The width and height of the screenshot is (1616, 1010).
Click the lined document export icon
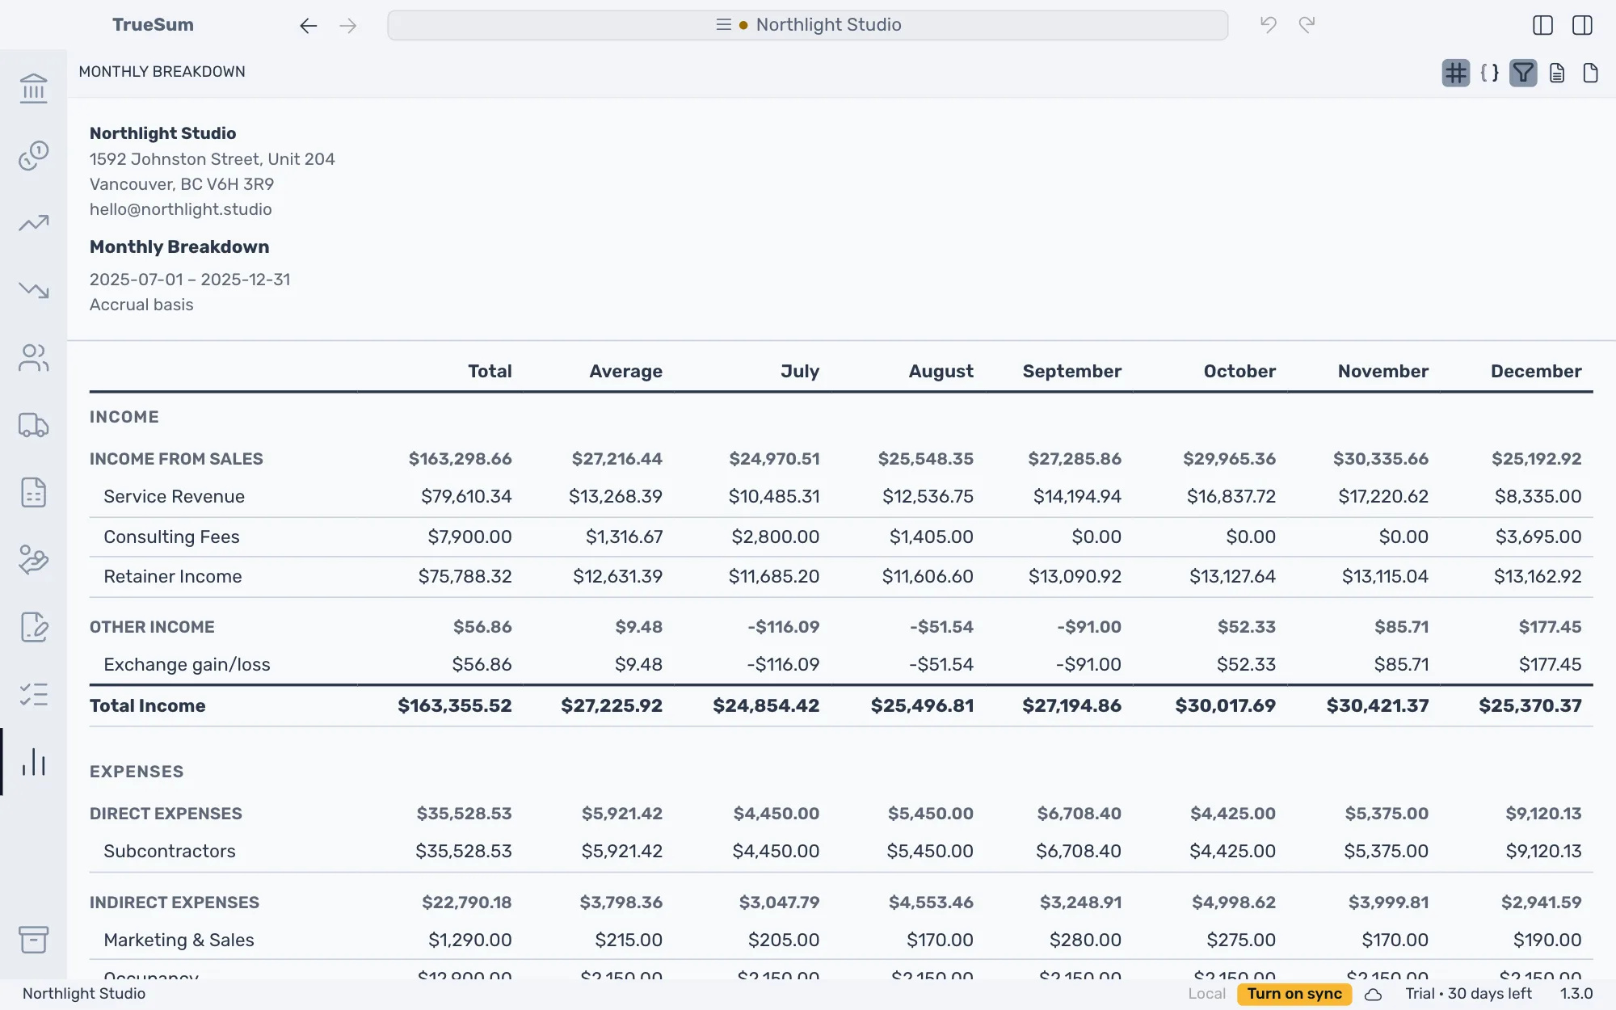pyautogui.click(x=1557, y=74)
